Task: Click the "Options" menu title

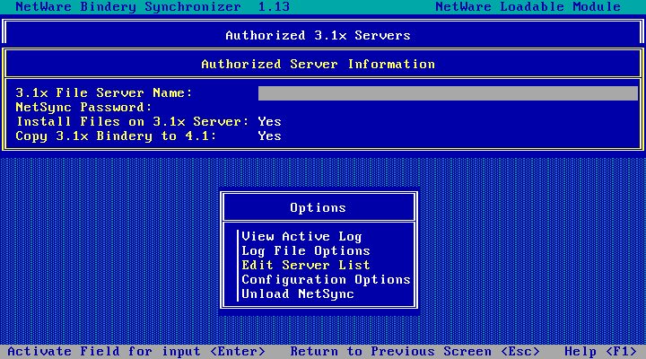Action: [x=318, y=207]
